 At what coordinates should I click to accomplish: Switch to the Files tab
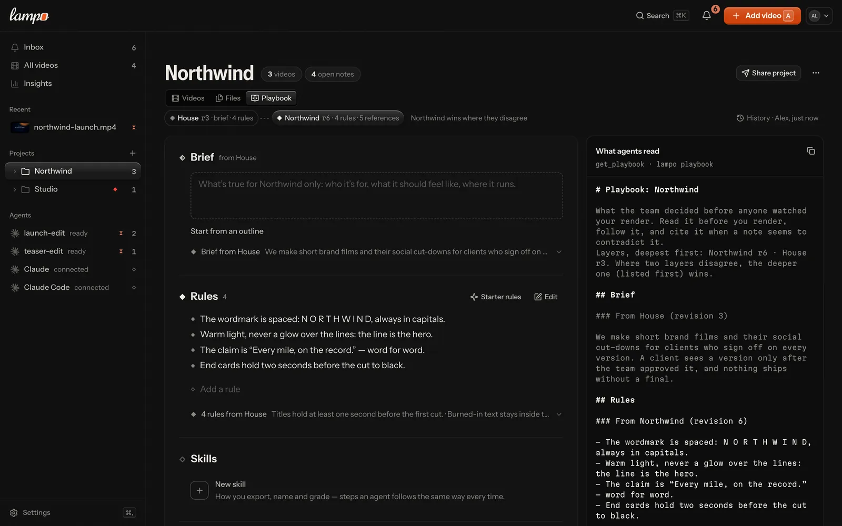(x=228, y=98)
